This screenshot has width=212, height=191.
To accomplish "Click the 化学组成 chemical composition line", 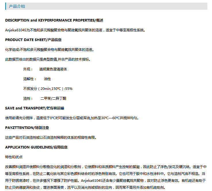I will (49, 50).
